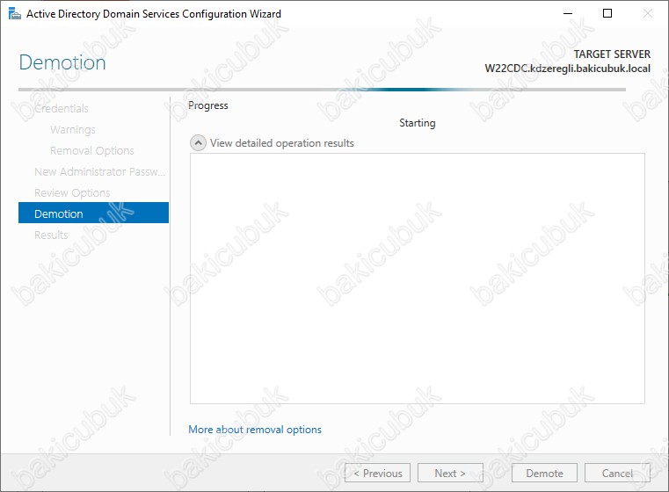
Task: Click the 'View detailed operation results' label
Action: pos(282,143)
